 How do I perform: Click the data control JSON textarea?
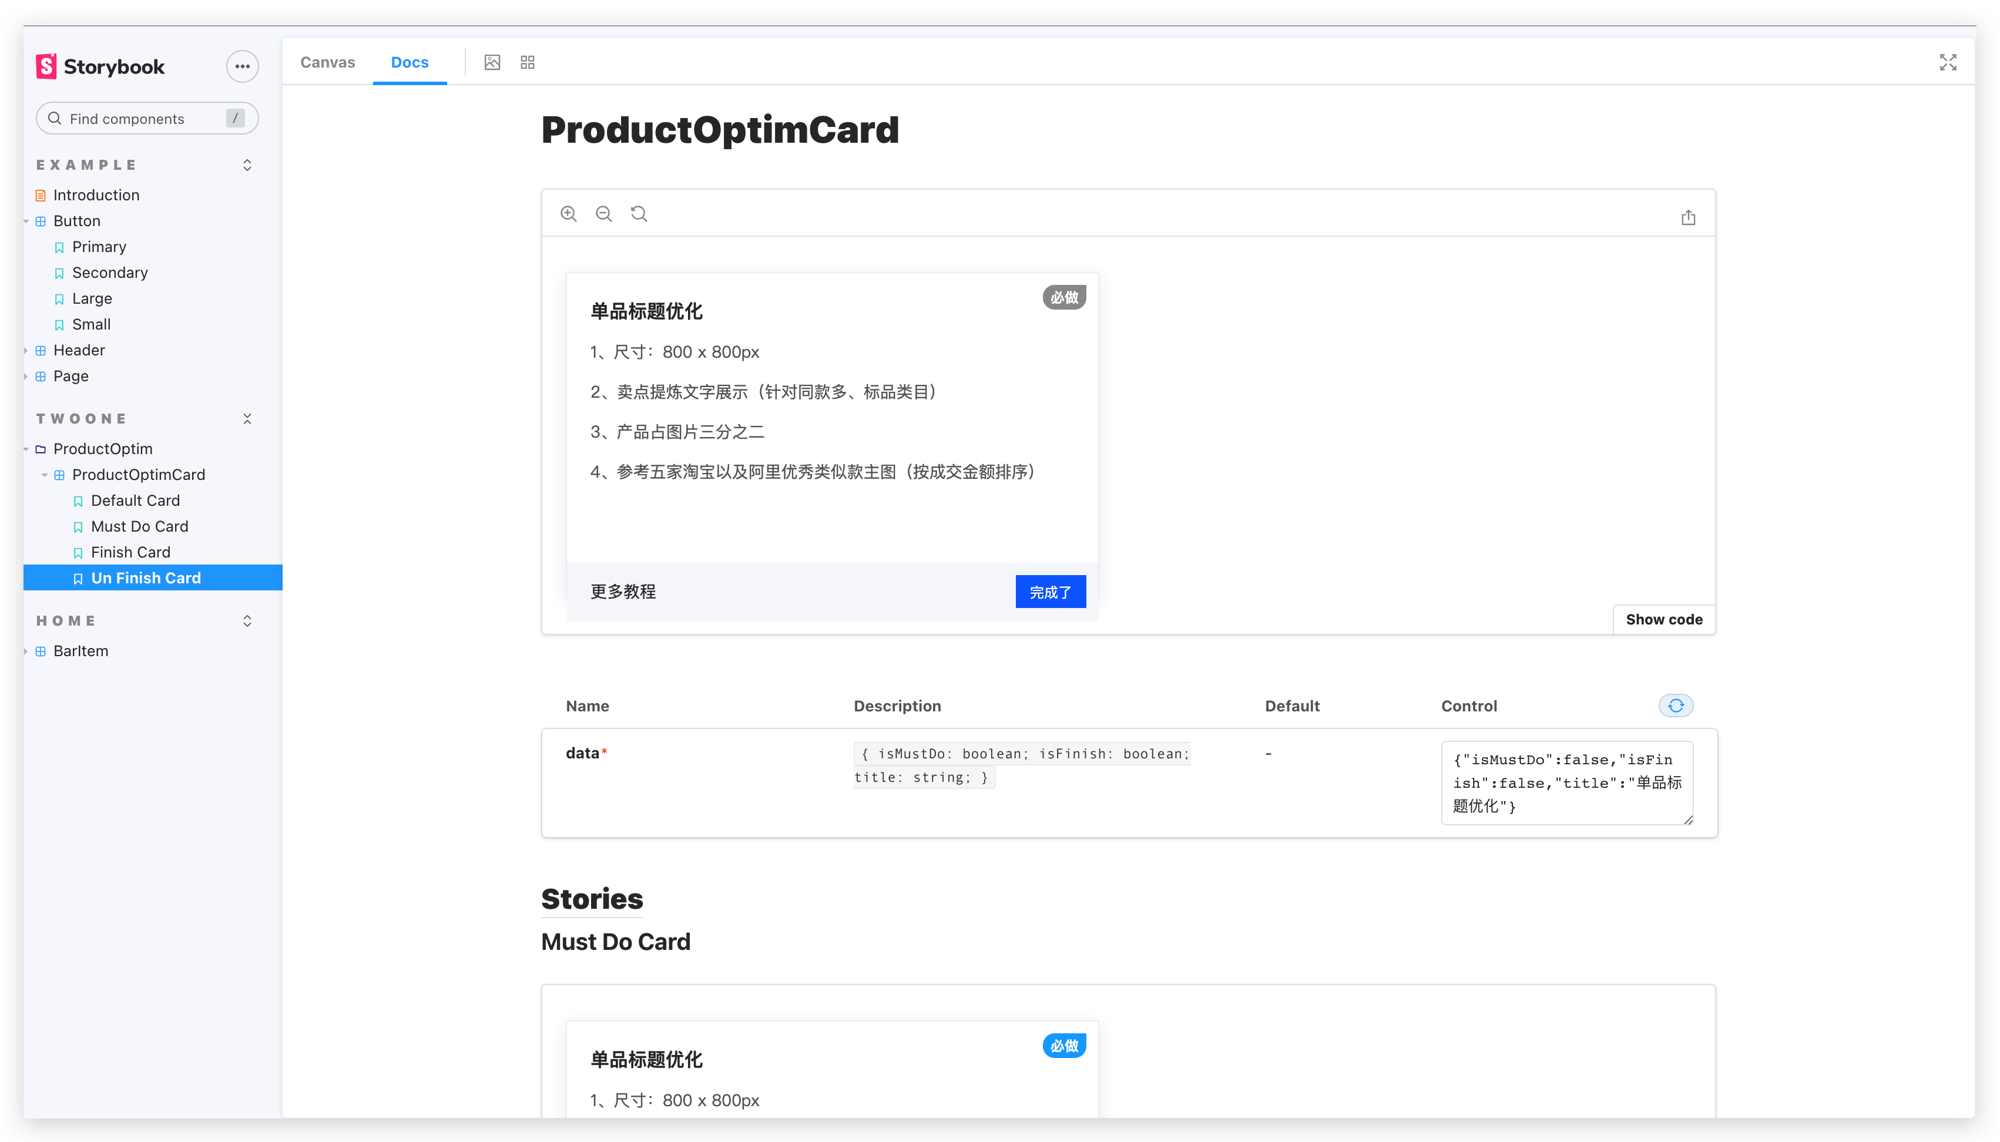click(1566, 782)
